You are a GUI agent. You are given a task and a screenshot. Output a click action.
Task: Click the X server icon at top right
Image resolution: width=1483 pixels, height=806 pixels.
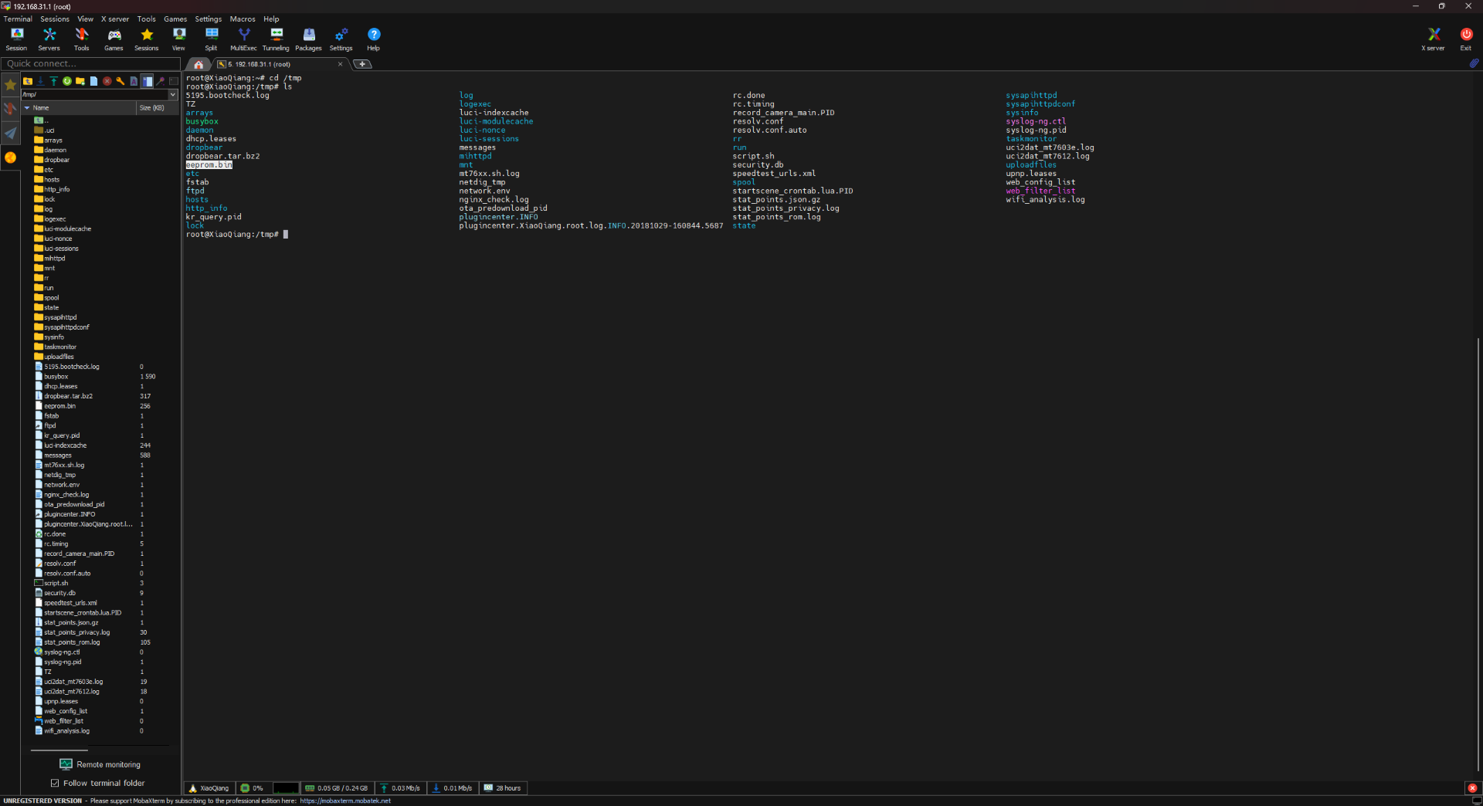tap(1433, 39)
